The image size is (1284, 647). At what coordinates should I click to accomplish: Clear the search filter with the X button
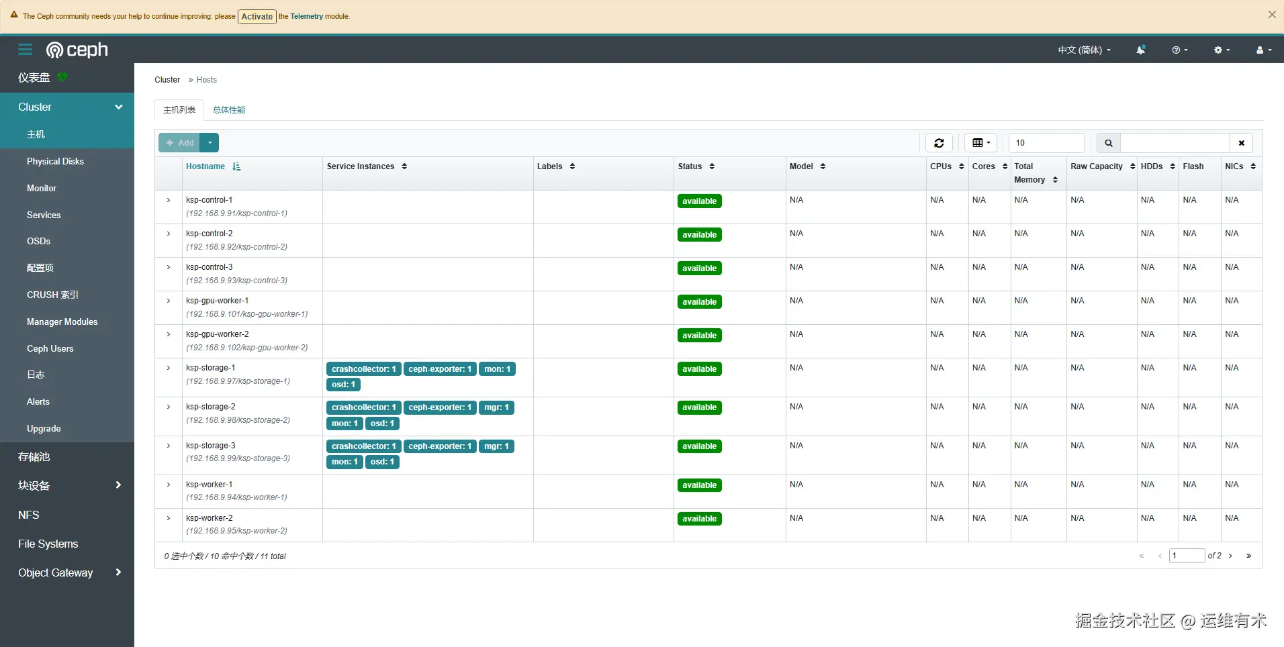click(1241, 143)
